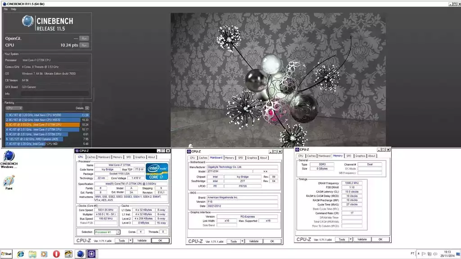Image resolution: width=461 pixels, height=259 pixels.
Task: Click the Cinebench globe logo
Action: point(27,21)
